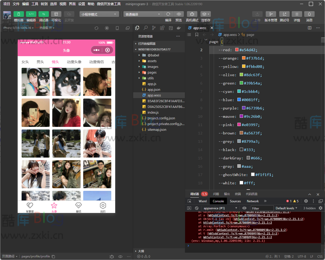Toggle the debugger panel button
325x260 pixels.
coord(43,14)
